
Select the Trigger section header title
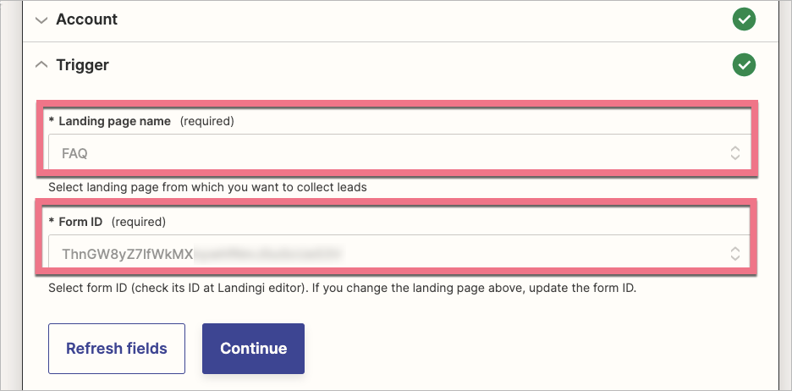pyautogui.click(x=82, y=64)
